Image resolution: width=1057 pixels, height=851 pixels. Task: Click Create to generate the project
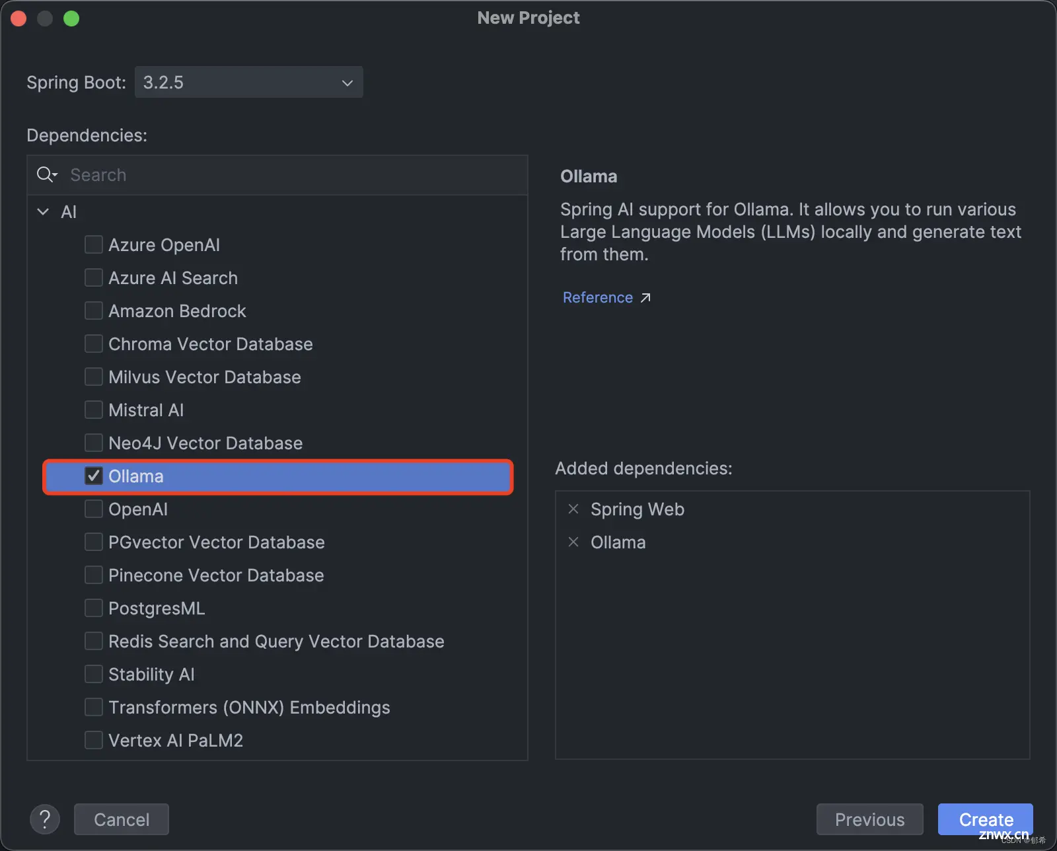[x=986, y=819]
